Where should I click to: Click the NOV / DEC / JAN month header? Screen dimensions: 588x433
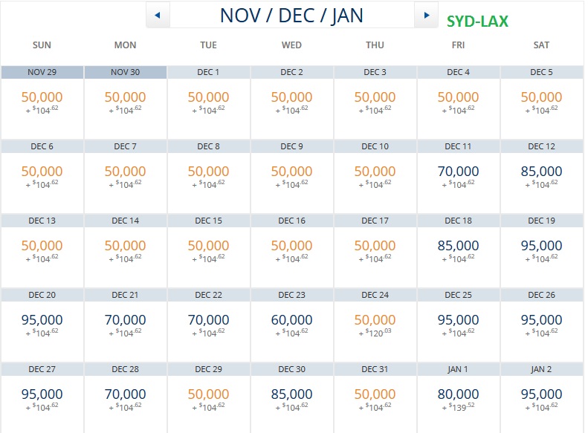point(291,15)
